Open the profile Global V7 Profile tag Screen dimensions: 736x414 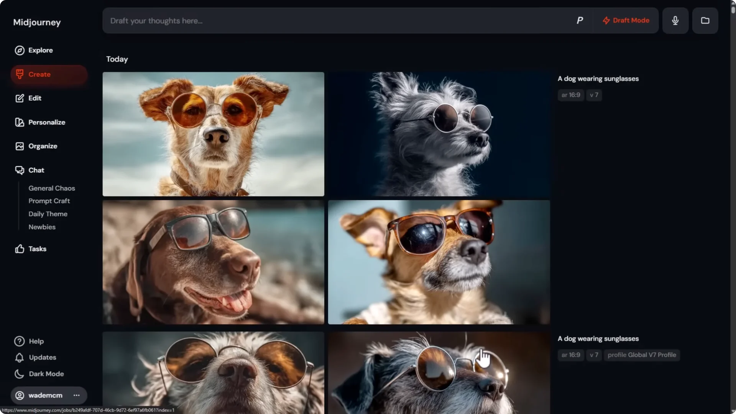(642, 355)
